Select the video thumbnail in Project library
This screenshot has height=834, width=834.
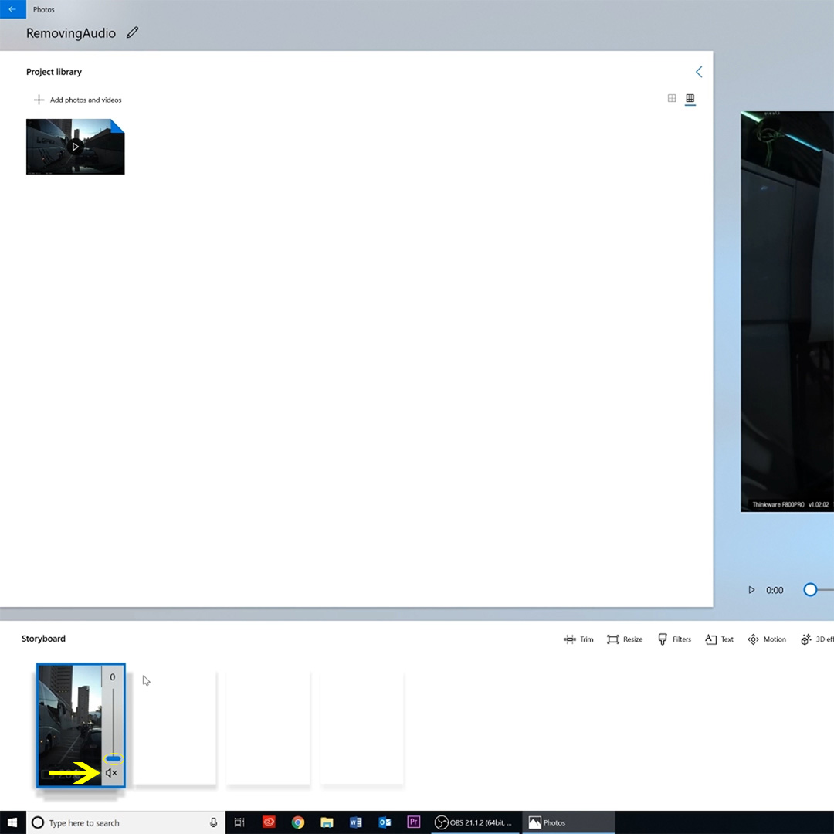75,146
